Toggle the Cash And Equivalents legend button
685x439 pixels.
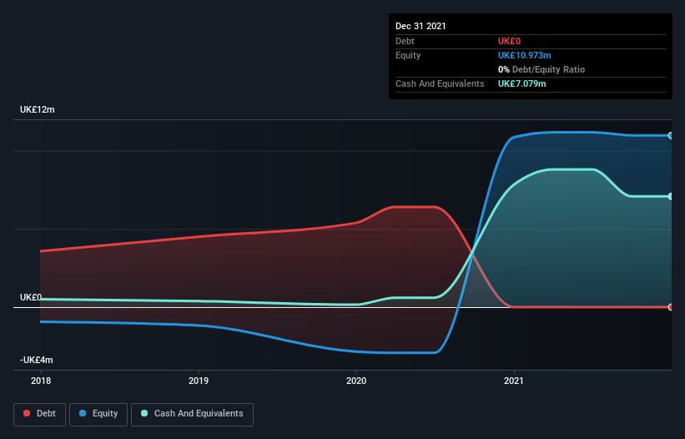tap(192, 414)
